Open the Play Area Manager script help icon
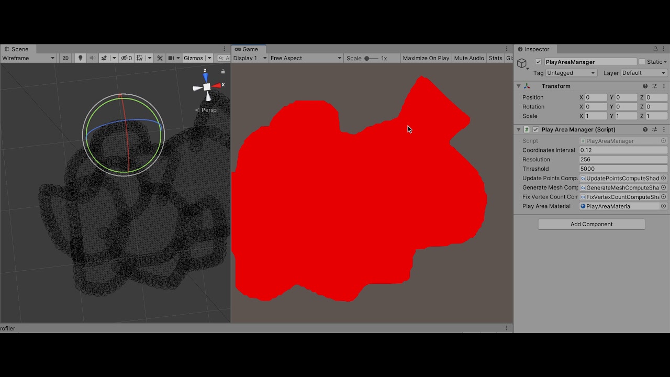This screenshot has width=670, height=377. (x=645, y=129)
